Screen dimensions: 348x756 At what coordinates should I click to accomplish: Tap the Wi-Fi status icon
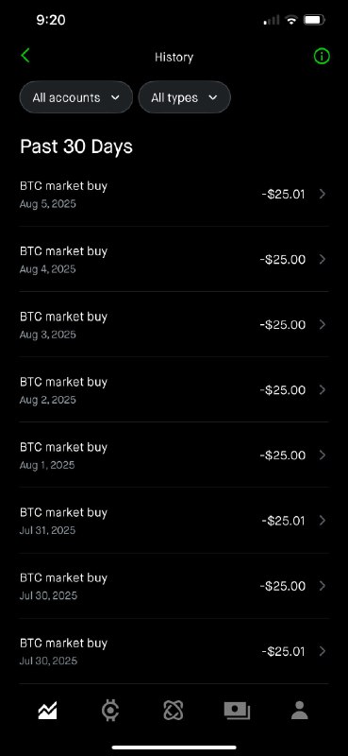click(291, 20)
